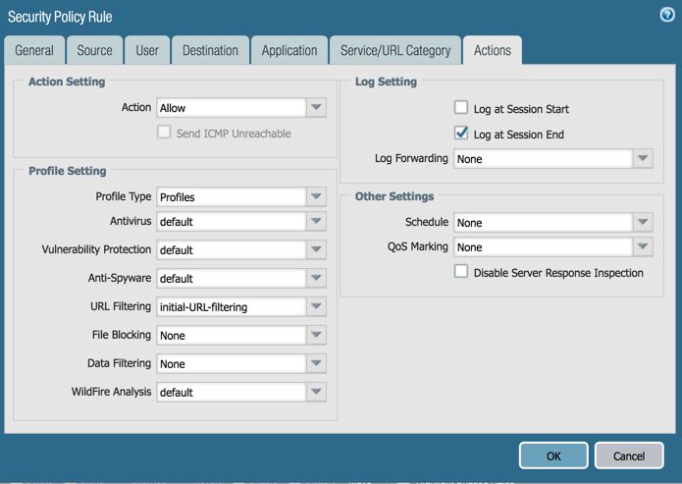Screen dimensions: 682x484
Task: Click the File Blocking field showing None
Action: point(232,335)
